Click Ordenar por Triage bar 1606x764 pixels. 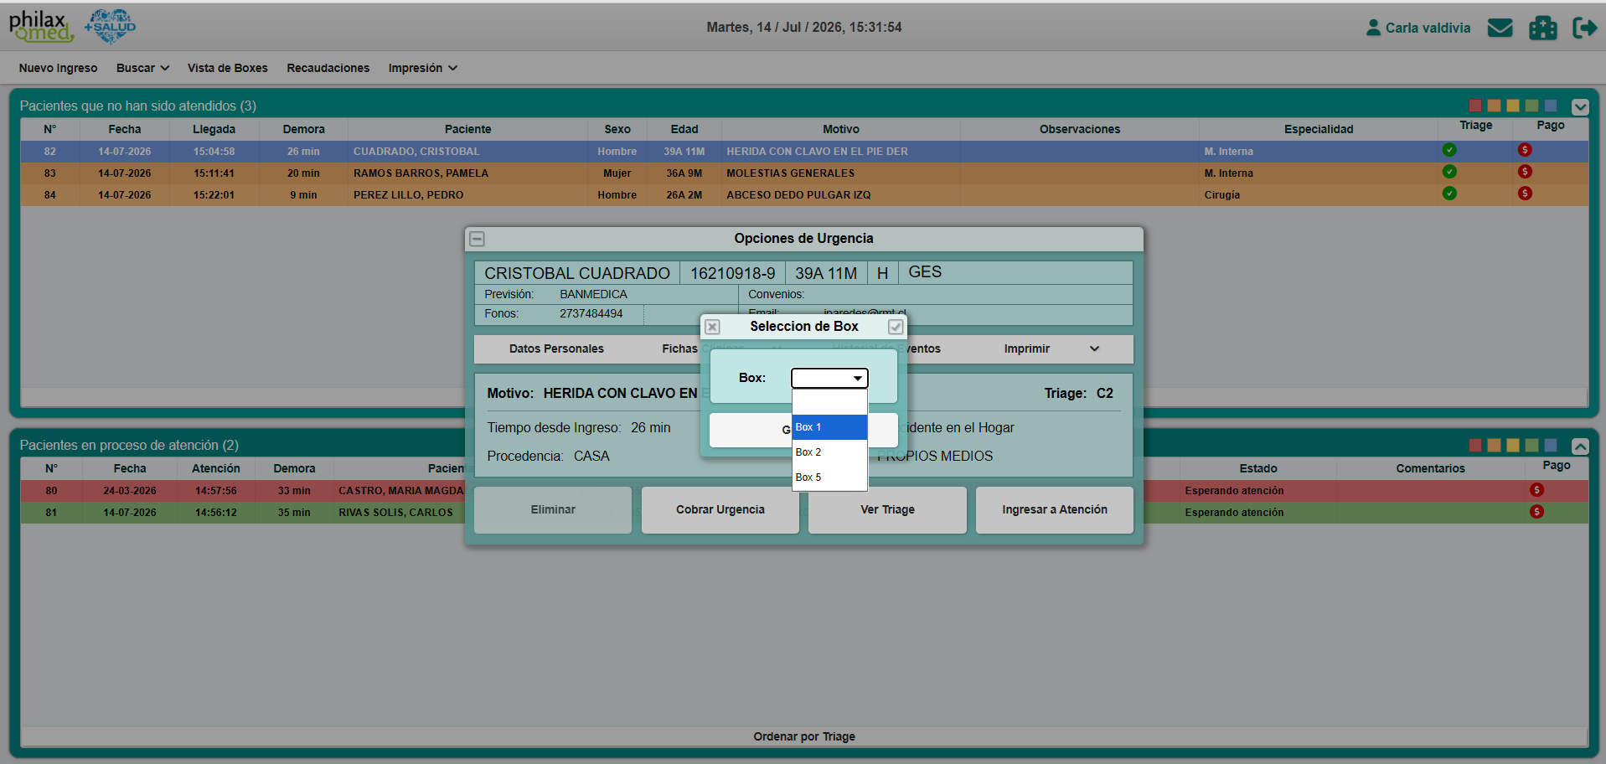pyautogui.click(x=804, y=736)
